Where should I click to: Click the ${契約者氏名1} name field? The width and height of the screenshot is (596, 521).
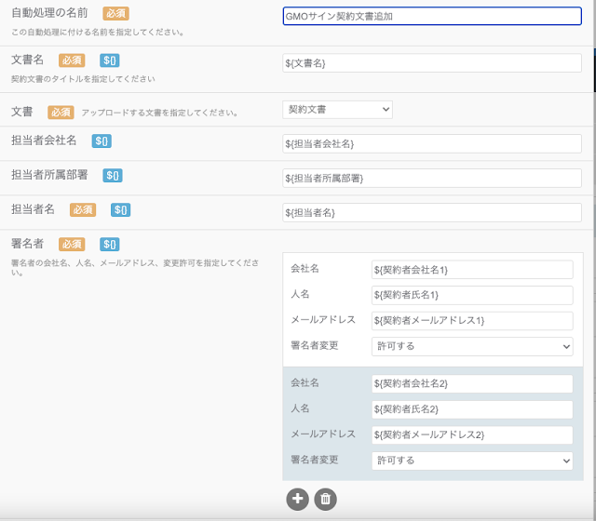click(472, 296)
